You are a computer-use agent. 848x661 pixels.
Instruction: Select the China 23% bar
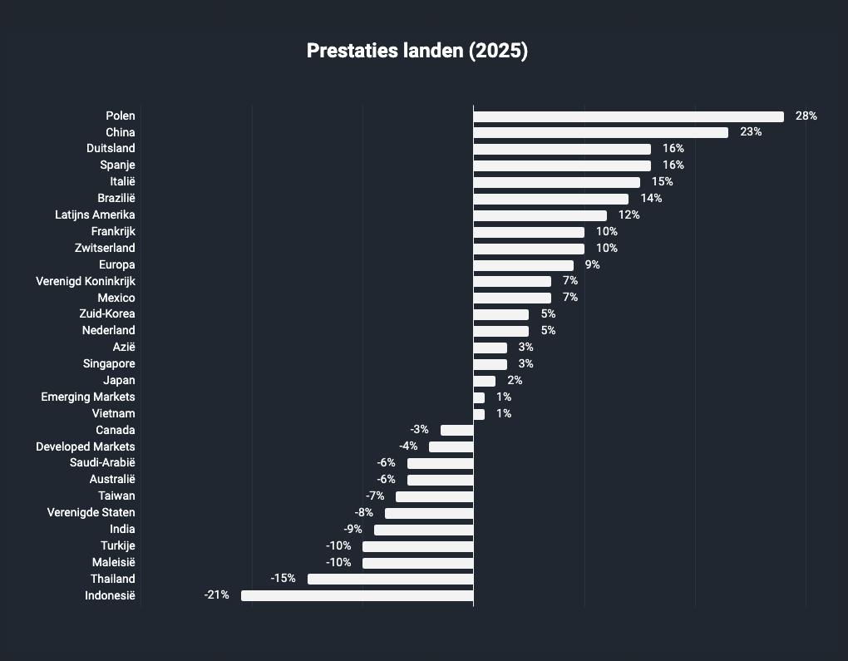601,132
